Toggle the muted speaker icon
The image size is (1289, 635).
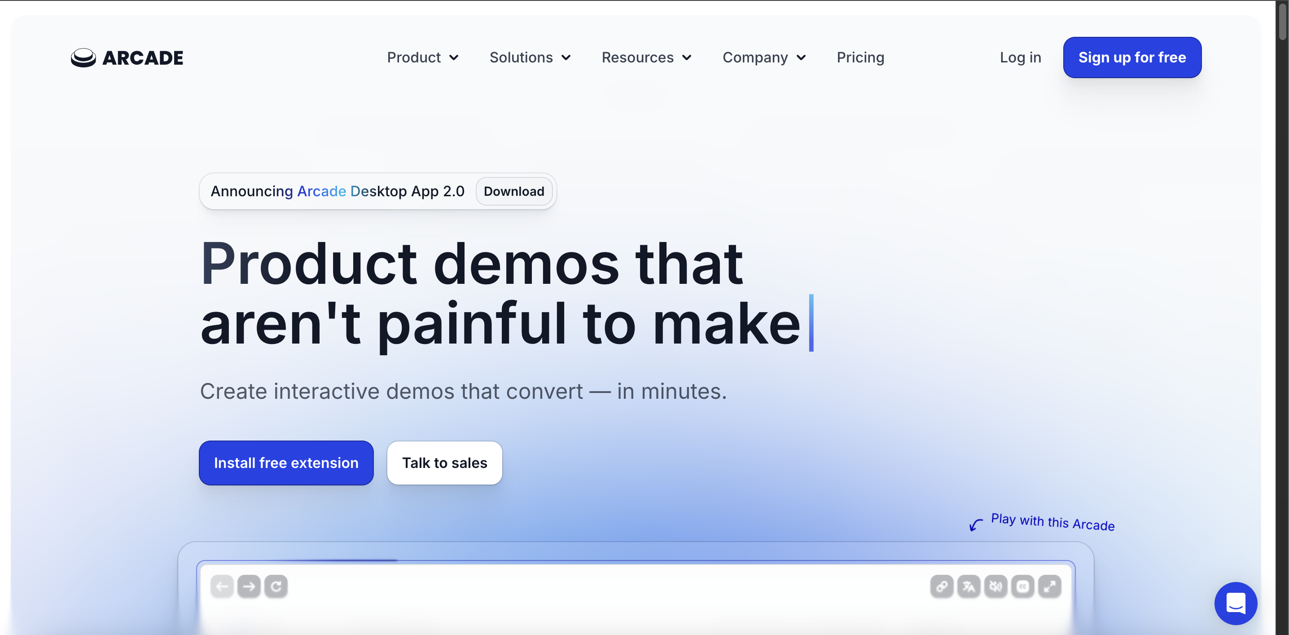click(x=996, y=586)
